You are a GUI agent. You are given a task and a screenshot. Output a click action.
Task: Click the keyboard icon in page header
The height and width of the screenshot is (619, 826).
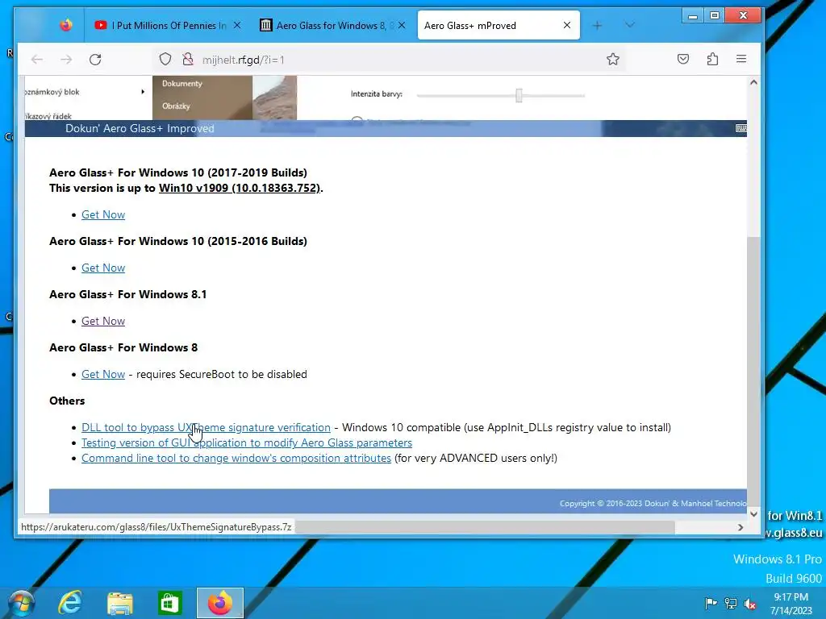pos(740,128)
